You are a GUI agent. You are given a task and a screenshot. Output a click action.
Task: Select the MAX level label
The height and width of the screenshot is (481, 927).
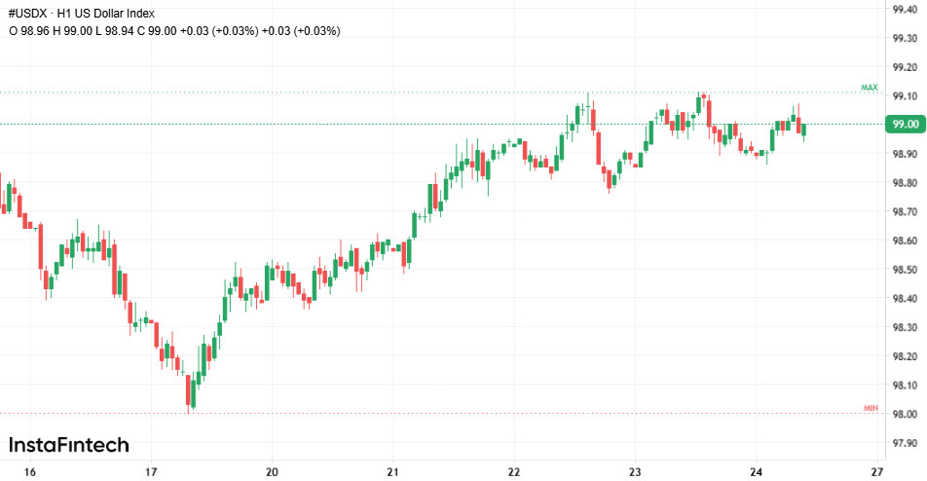tap(870, 88)
